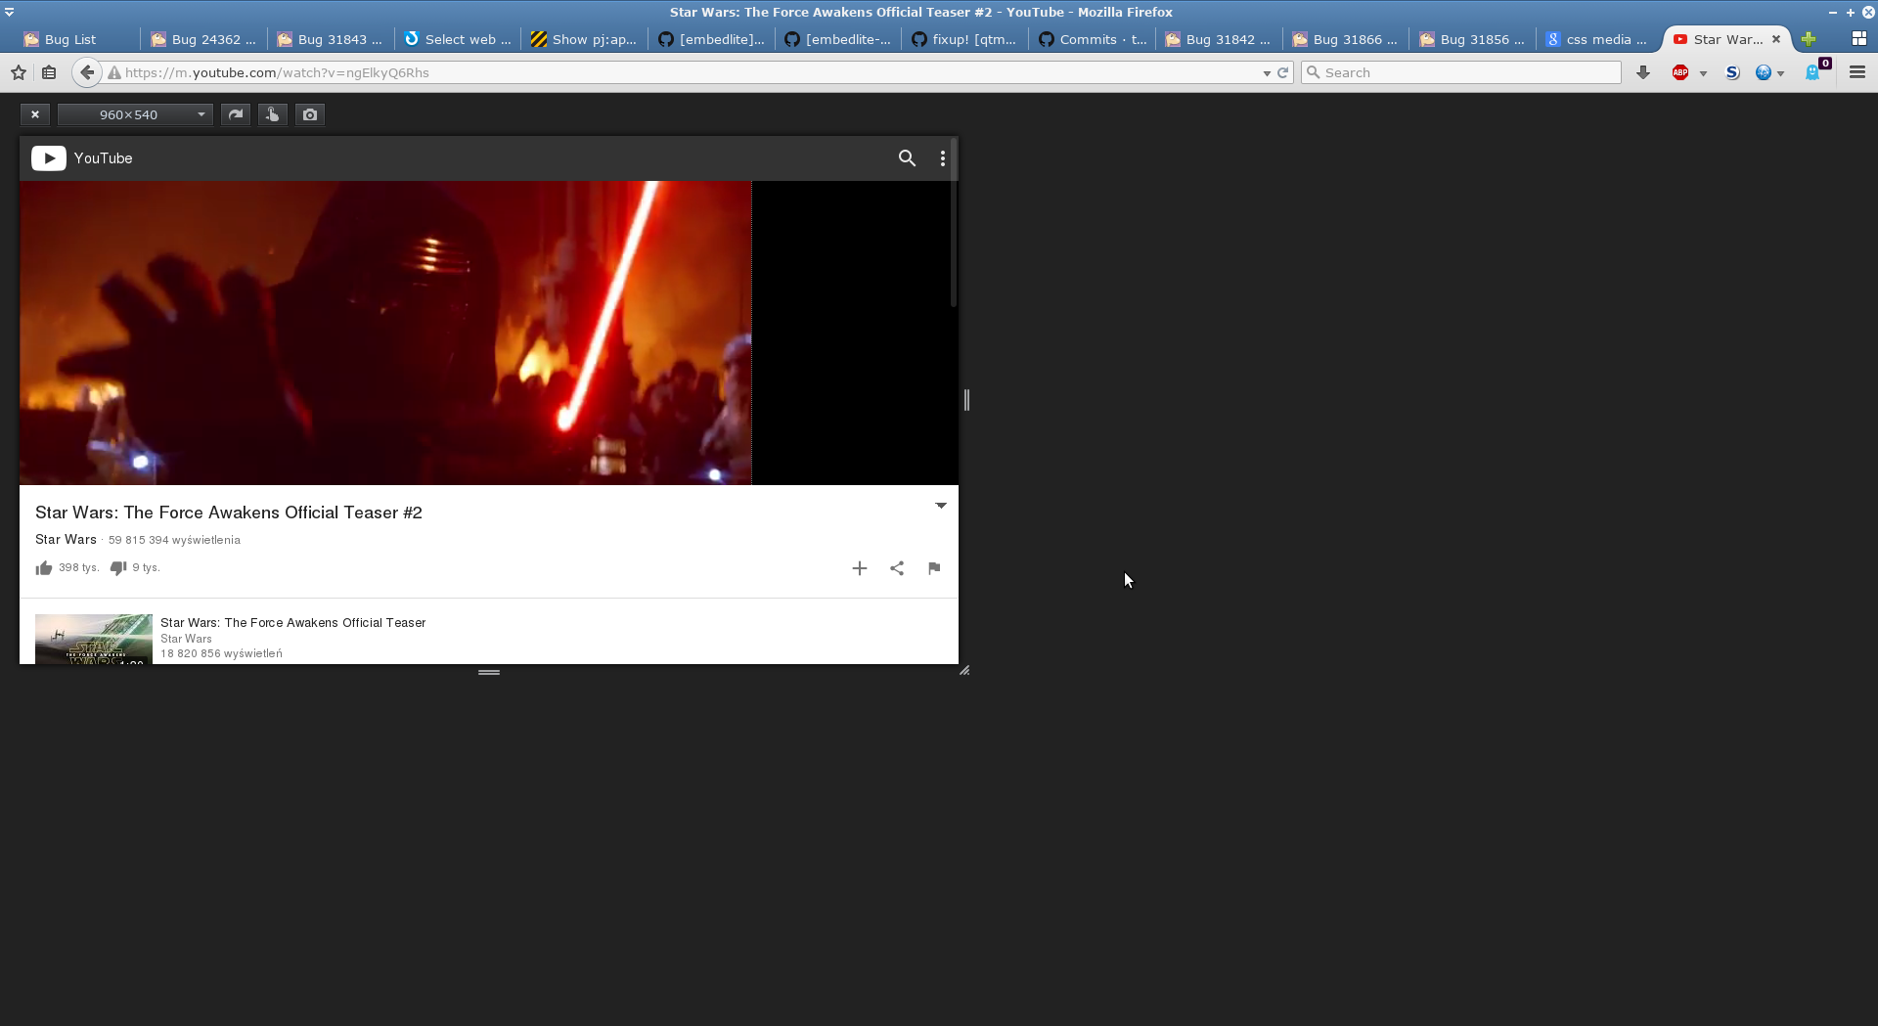1878x1026 pixels.
Task: Open the bookmarks list icon
Action: (49, 72)
